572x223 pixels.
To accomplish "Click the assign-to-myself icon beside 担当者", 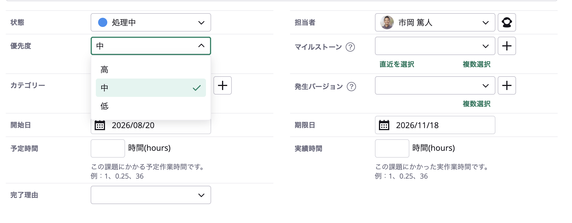I will tap(507, 22).
